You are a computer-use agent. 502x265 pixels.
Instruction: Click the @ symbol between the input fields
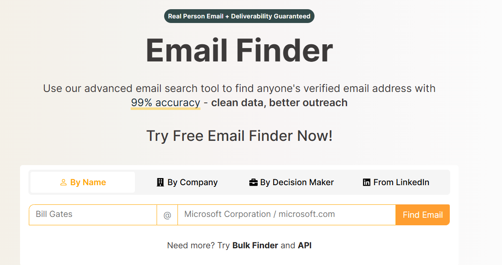point(167,214)
